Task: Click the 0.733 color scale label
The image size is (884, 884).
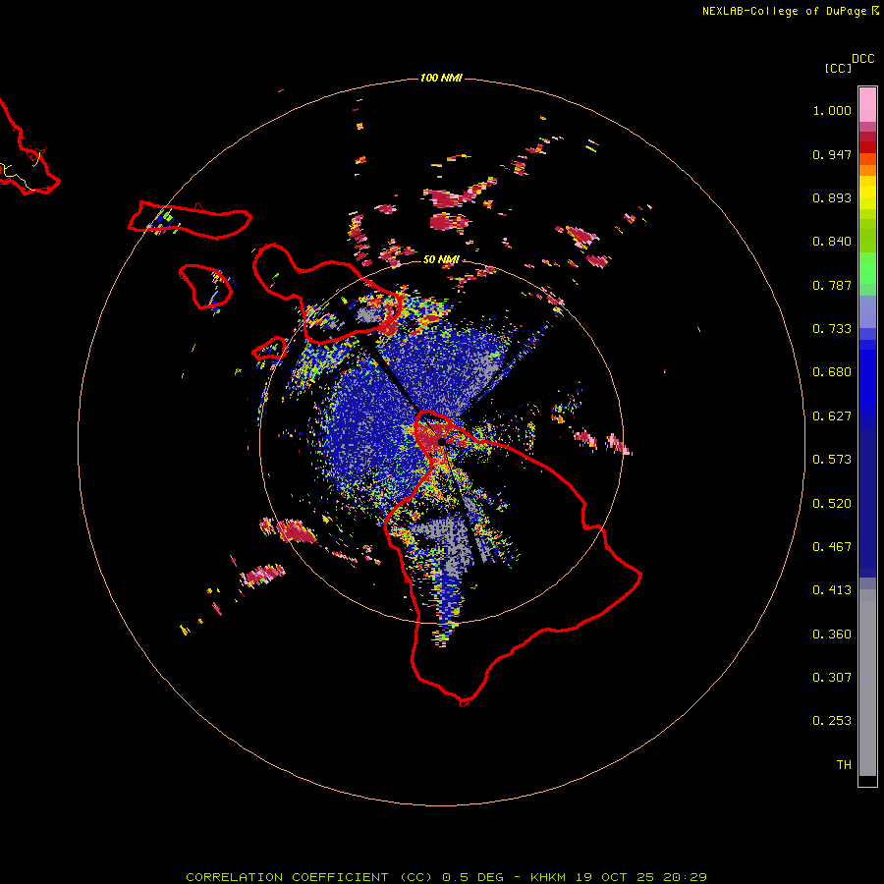Action: coord(832,329)
